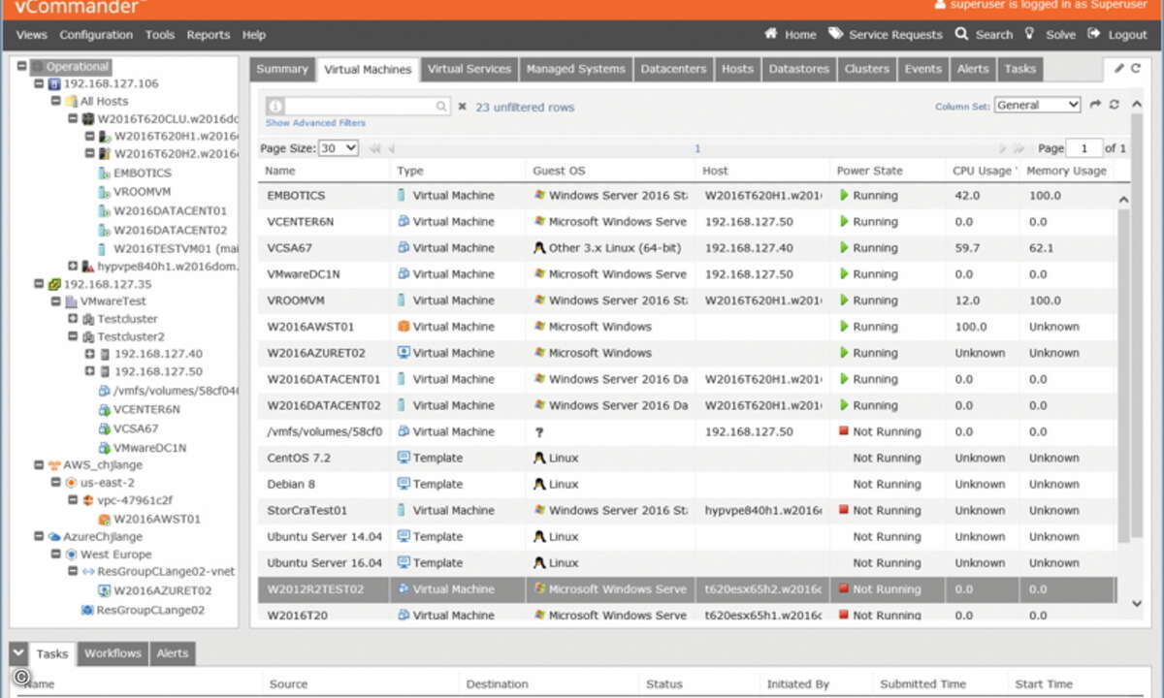
Task: Sort by the Guest OS column header
Action: (559, 171)
